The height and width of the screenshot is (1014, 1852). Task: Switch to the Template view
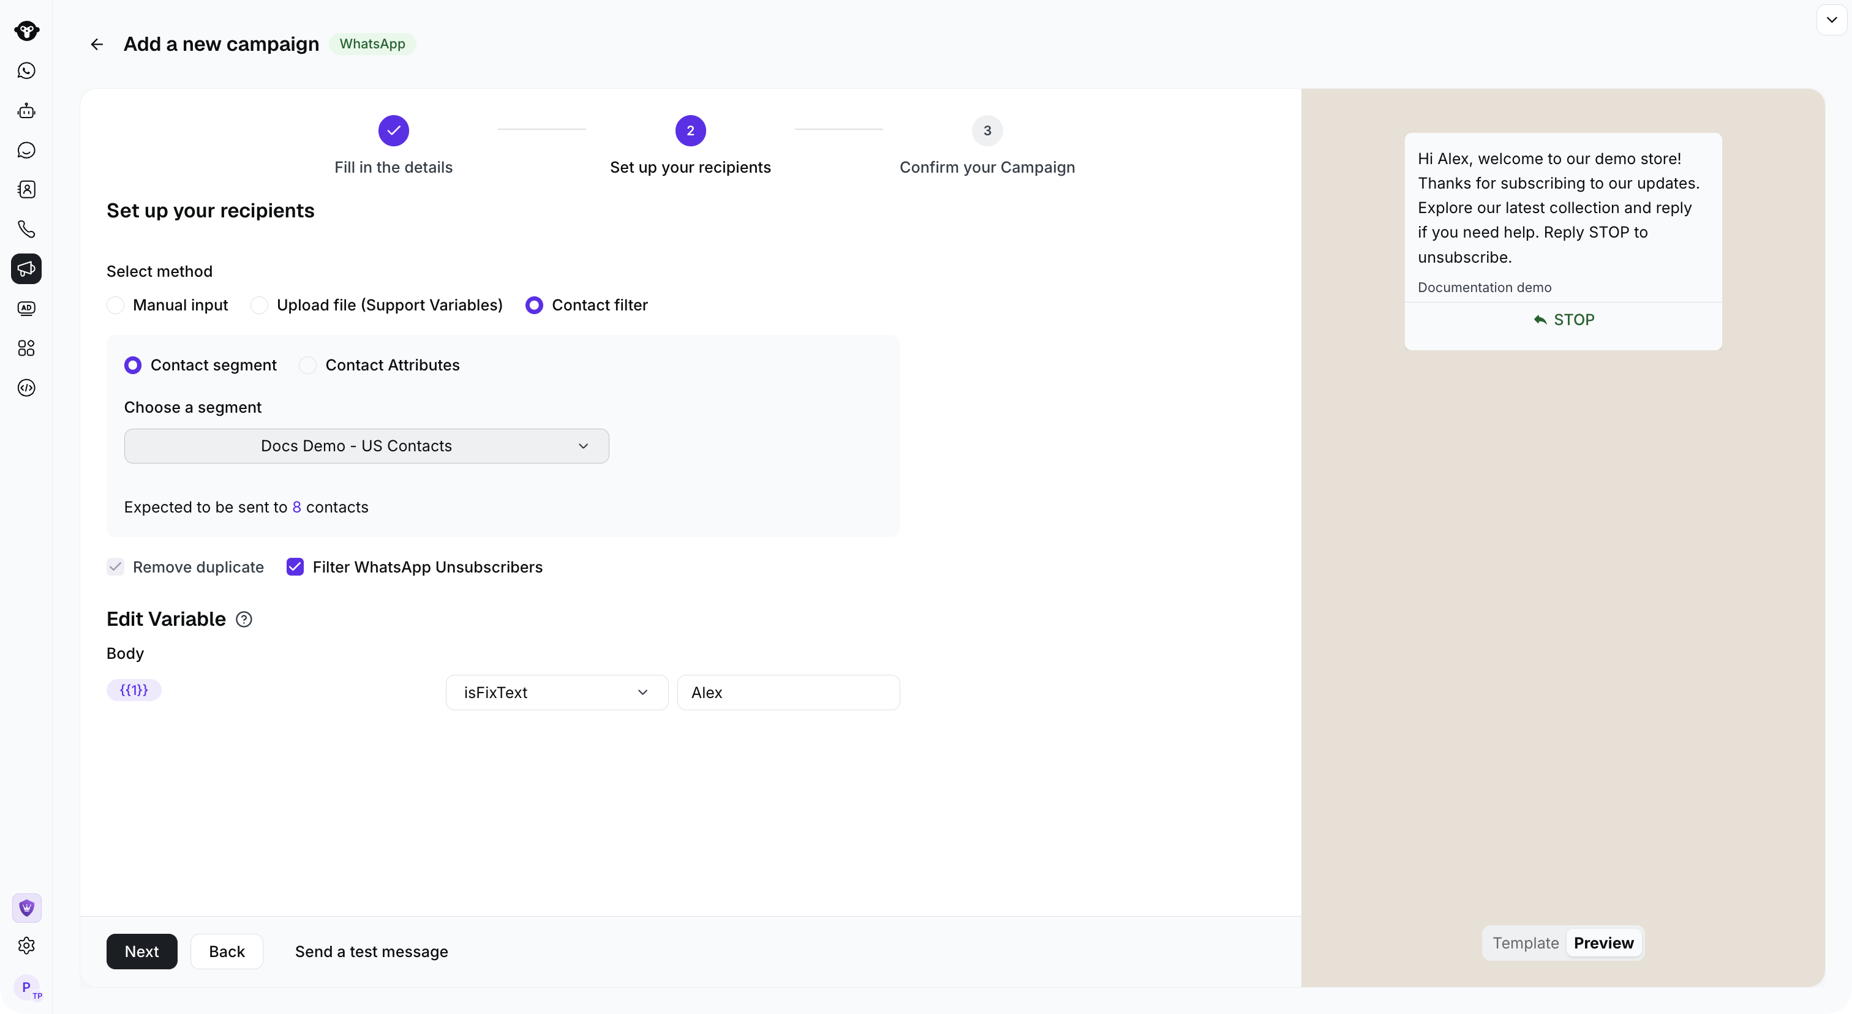pos(1526,943)
